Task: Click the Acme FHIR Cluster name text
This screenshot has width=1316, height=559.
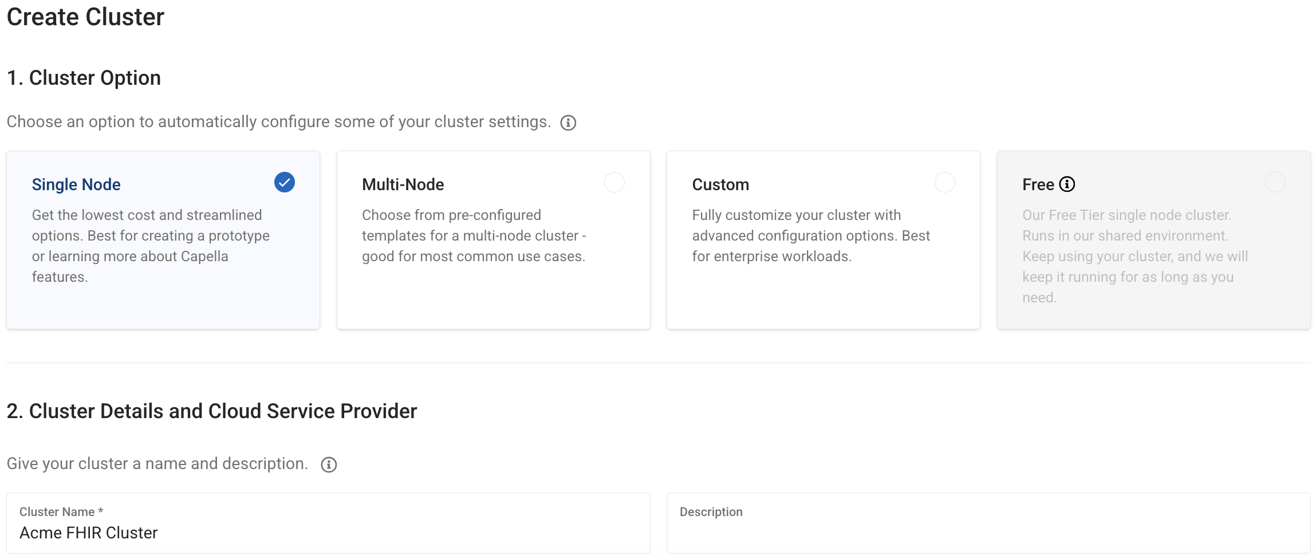Action: pos(88,533)
